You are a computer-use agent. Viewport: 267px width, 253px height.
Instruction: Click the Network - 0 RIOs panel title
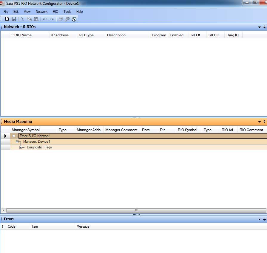pyautogui.click(x=20, y=27)
